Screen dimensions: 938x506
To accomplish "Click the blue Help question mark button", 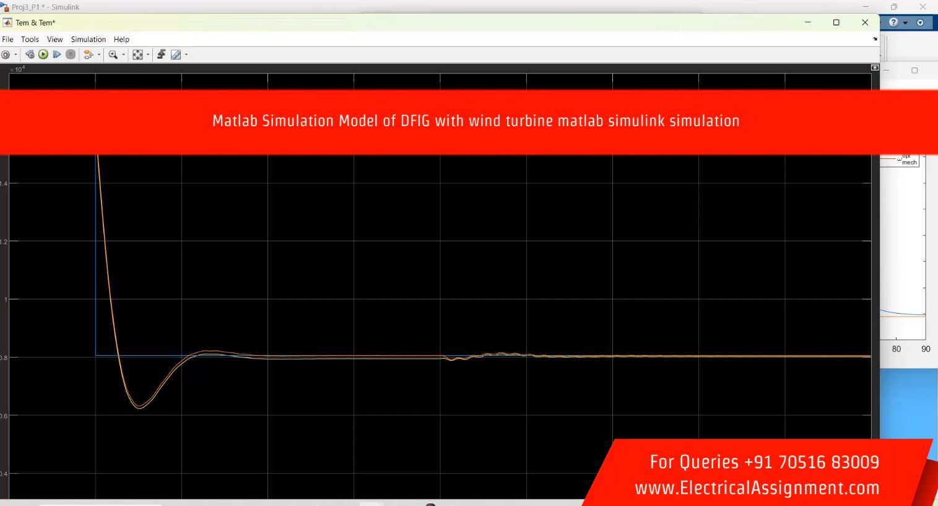I will coord(893,22).
